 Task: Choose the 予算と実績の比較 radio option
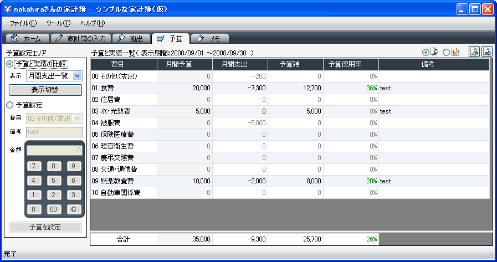click(x=10, y=64)
